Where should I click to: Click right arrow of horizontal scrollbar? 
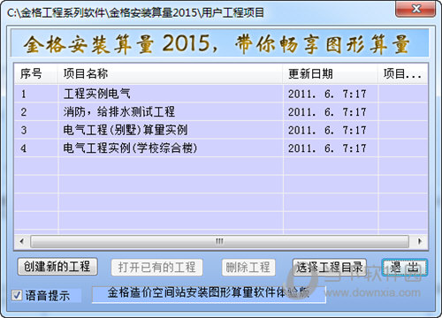(420, 241)
